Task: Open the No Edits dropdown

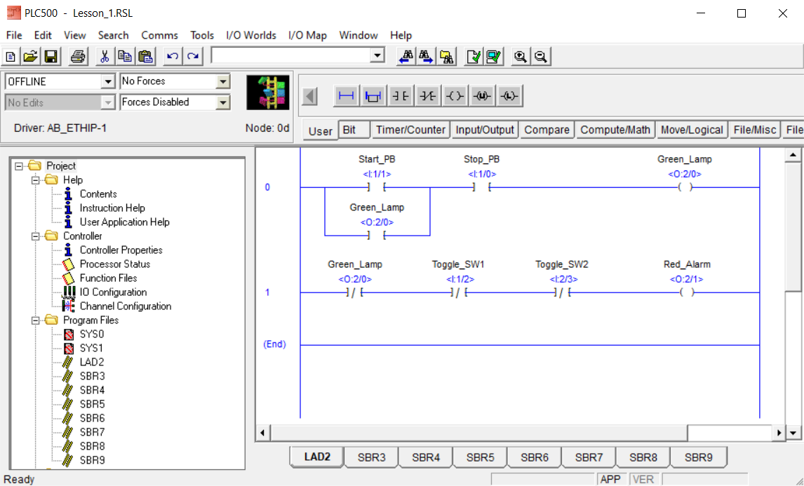Action: tap(107, 102)
